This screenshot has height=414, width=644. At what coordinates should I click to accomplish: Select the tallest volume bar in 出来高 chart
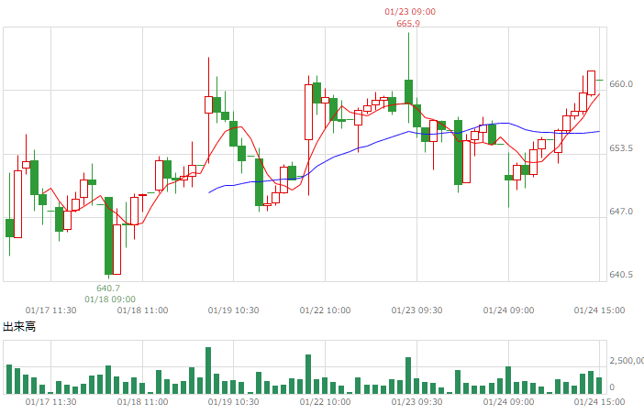pos(208,371)
